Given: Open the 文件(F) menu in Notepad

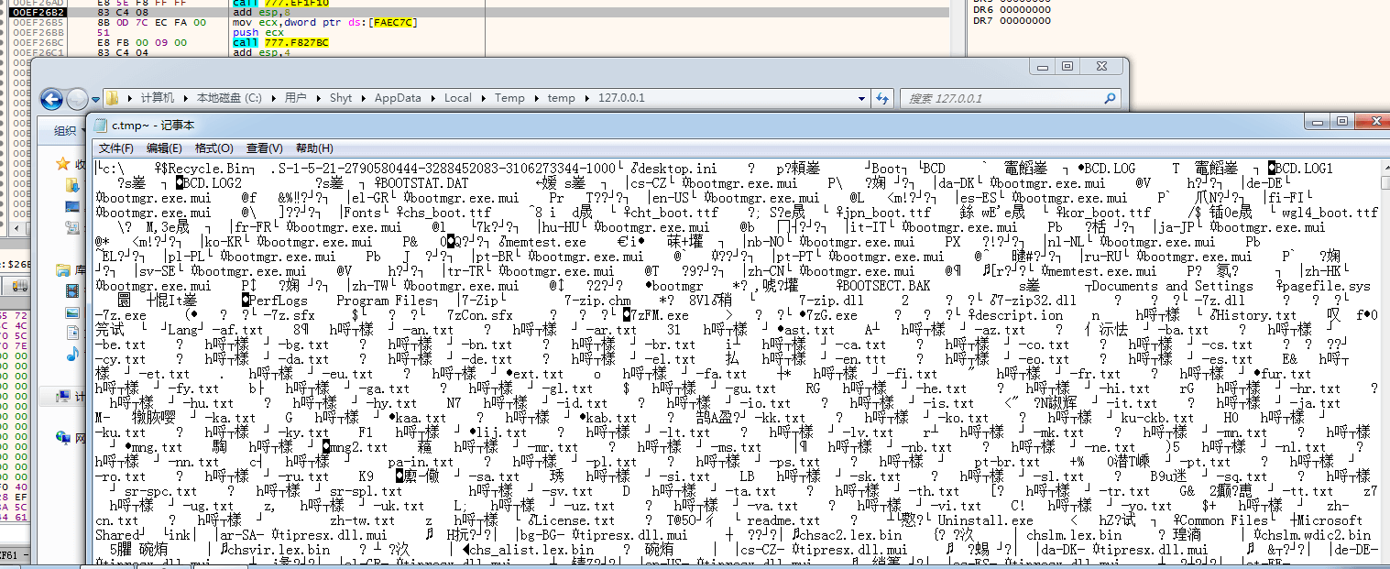Looking at the screenshot, I should pyautogui.click(x=116, y=148).
